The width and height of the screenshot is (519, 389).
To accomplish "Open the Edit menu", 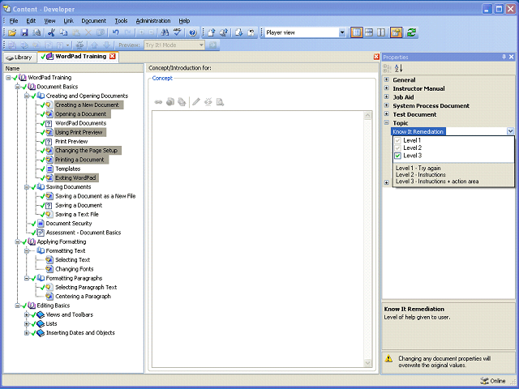I will click(x=31, y=21).
